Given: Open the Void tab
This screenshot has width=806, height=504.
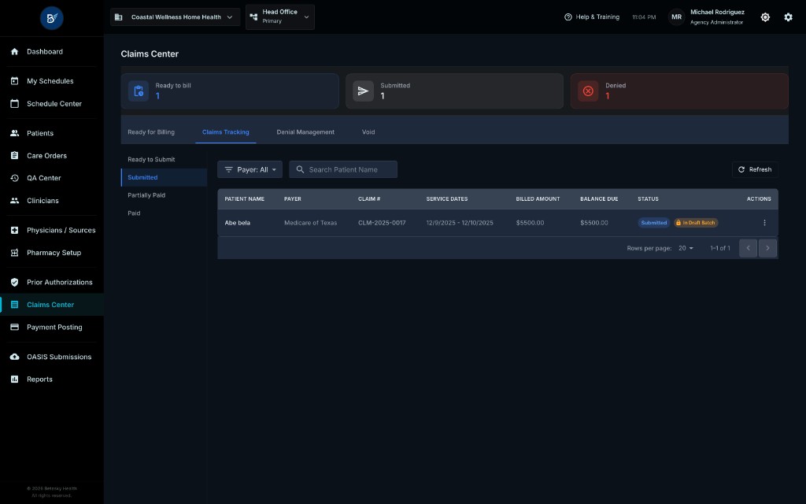Looking at the screenshot, I should point(368,132).
